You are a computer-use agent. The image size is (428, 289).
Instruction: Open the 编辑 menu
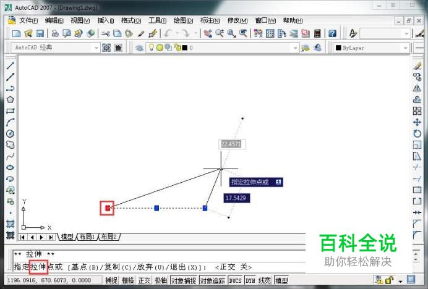[54, 20]
